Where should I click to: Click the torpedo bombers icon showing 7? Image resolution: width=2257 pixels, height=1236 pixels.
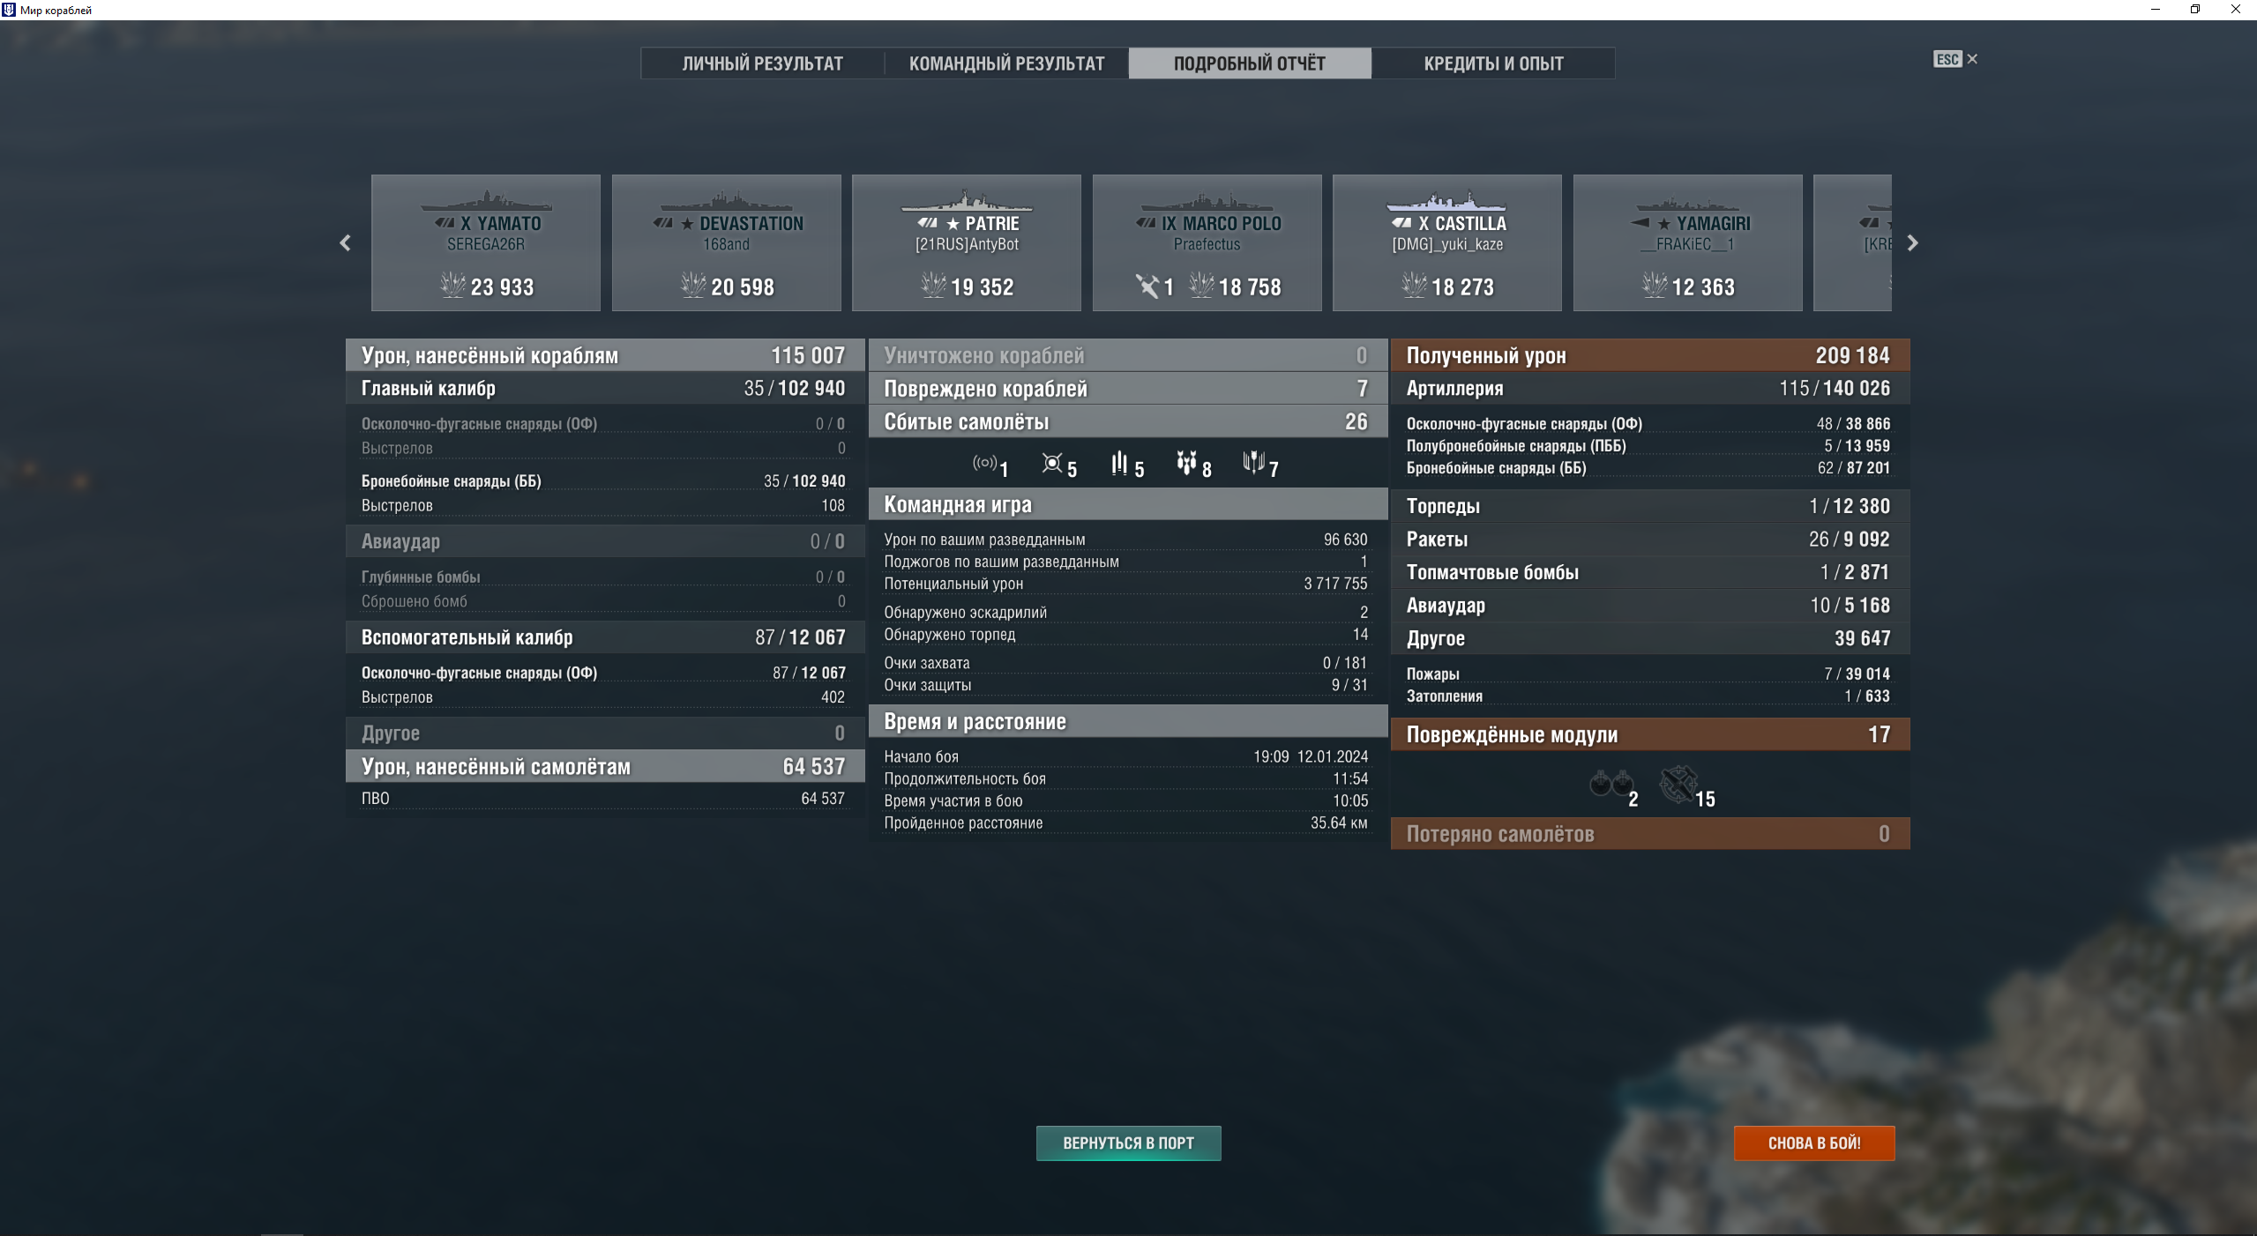pyautogui.click(x=1253, y=462)
